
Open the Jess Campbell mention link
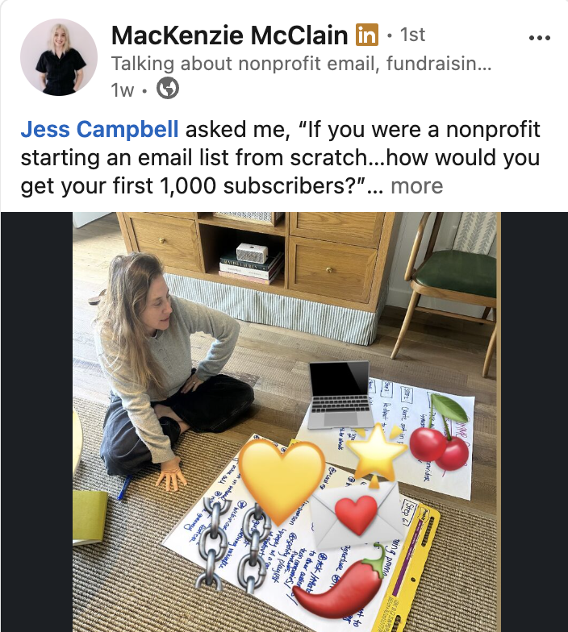99,129
